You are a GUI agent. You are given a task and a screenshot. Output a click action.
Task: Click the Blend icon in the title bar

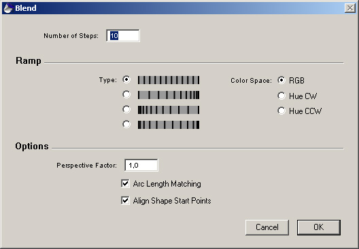point(8,8)
